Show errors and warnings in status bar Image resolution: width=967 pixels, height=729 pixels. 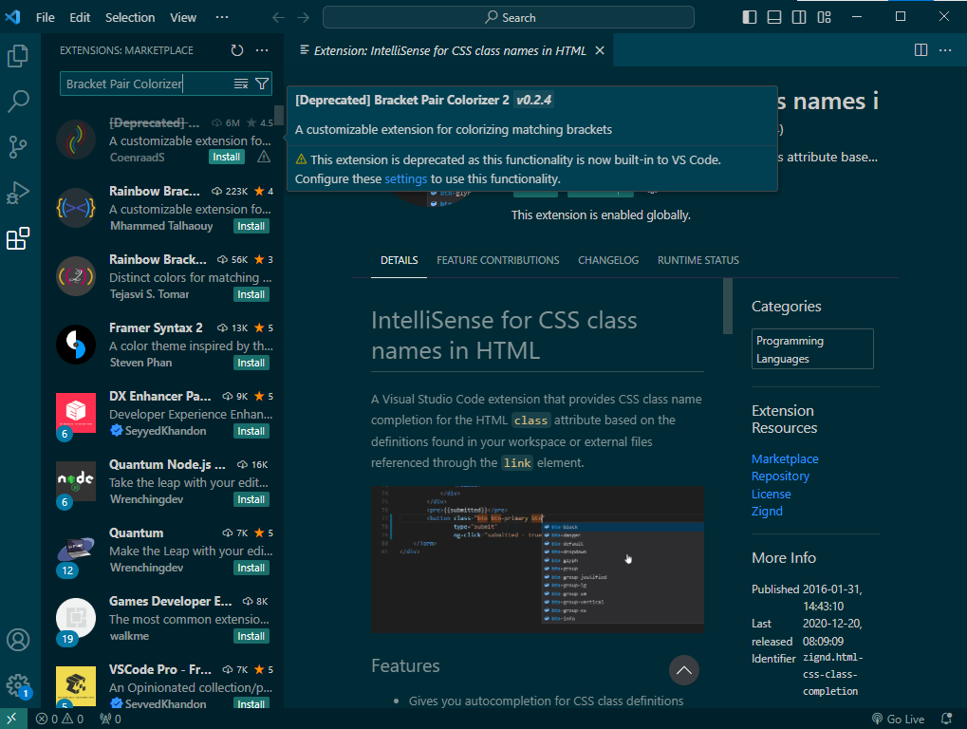coord(60,720)
